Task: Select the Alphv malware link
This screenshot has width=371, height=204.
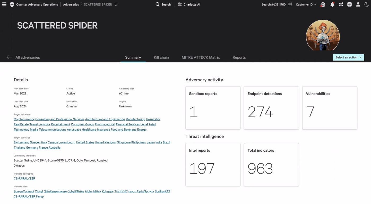Action: [89, 192]
